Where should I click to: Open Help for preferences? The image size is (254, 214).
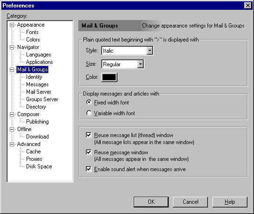pyautogui.click(x=230, y=202)
